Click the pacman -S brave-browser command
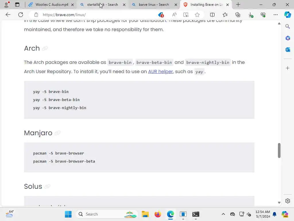Screen dimensions: 294x221 [x=59, y=153]
